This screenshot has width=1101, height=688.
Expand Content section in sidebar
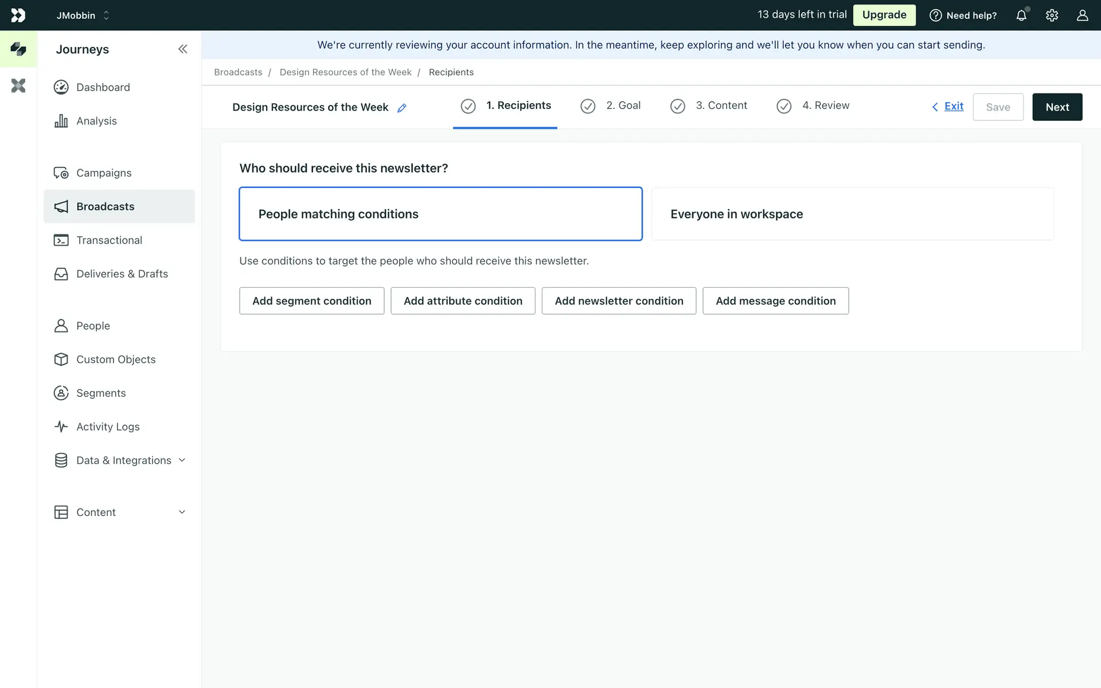coord(119,512)
